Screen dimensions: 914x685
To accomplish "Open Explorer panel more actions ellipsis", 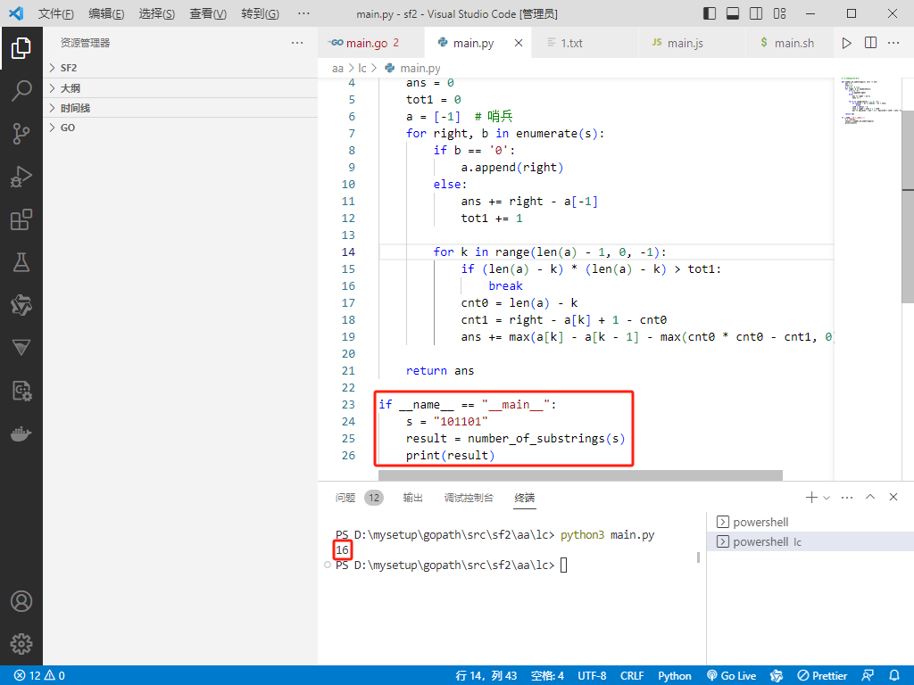I will pos(297,43).
